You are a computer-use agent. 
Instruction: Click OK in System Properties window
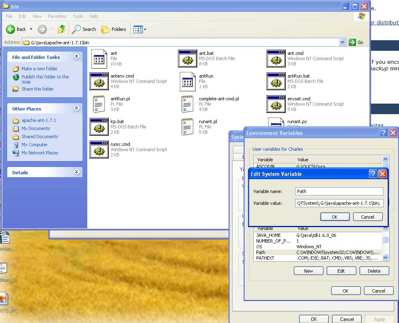coord(314,319)
